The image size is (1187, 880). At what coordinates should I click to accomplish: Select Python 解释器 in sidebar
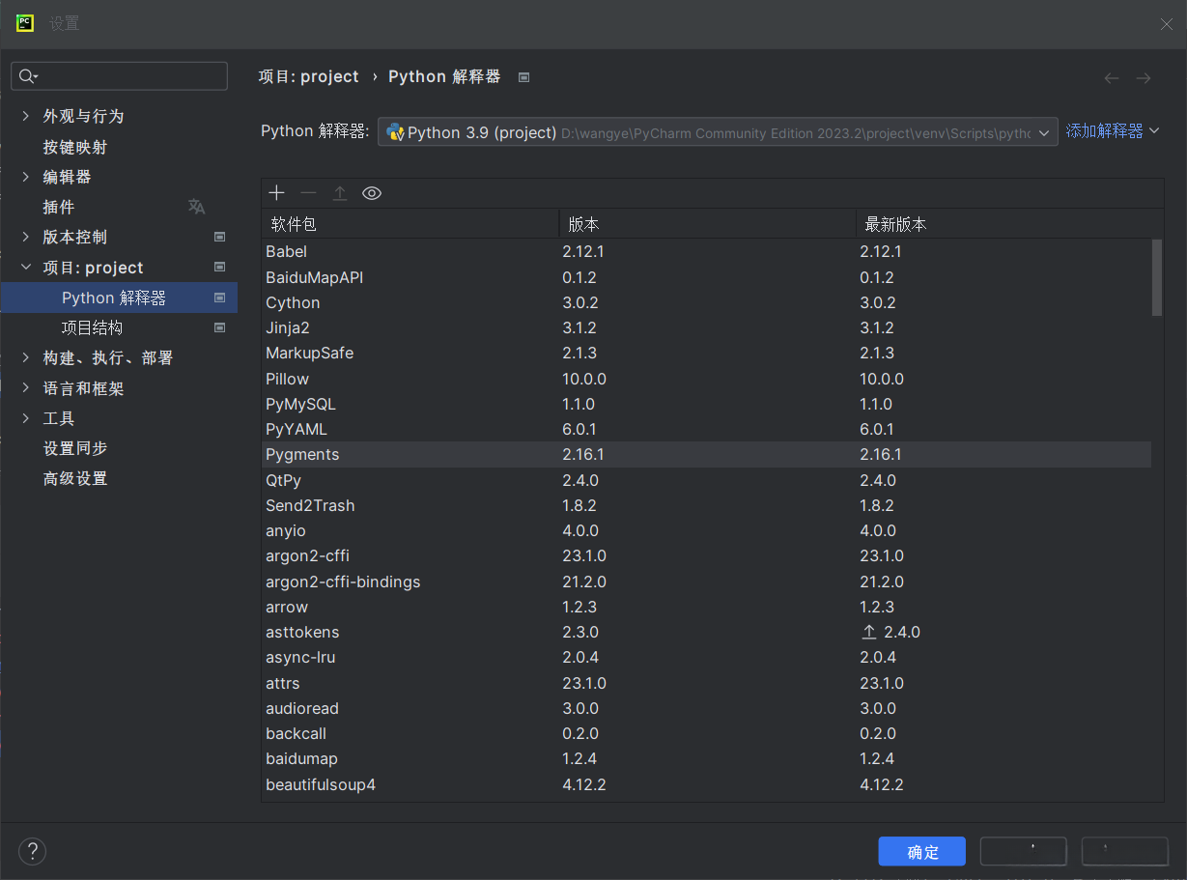pyautogui.click(x=119, y=298)
